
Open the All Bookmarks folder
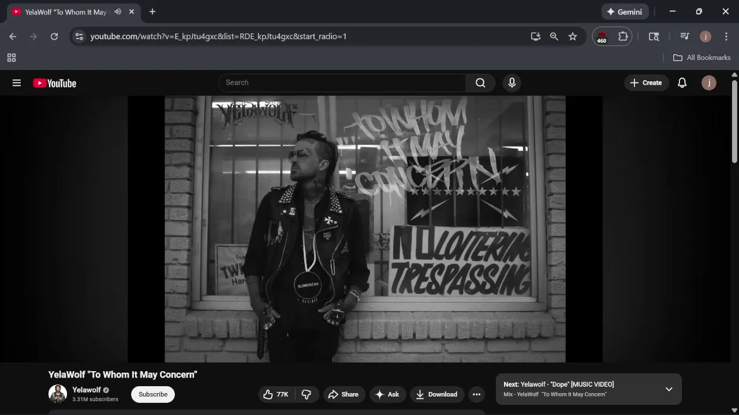click(x=702, y=58)
